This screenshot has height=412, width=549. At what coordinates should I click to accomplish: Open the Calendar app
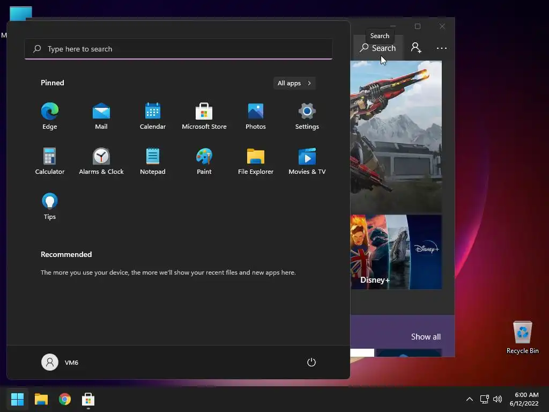(153, 116)
